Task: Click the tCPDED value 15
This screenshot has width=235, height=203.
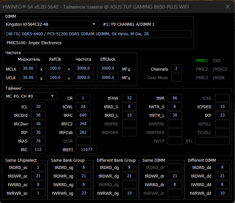Action: tap(222, 107)
